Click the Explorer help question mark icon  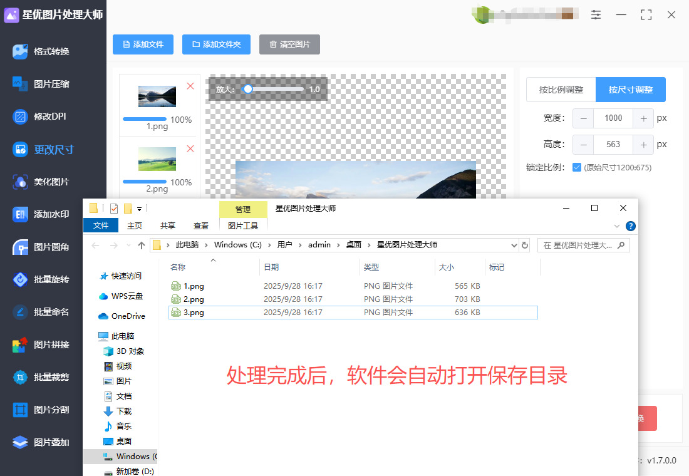631,226
